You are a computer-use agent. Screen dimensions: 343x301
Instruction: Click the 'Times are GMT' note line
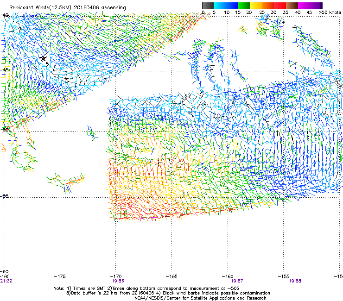[x=146, y=288]
